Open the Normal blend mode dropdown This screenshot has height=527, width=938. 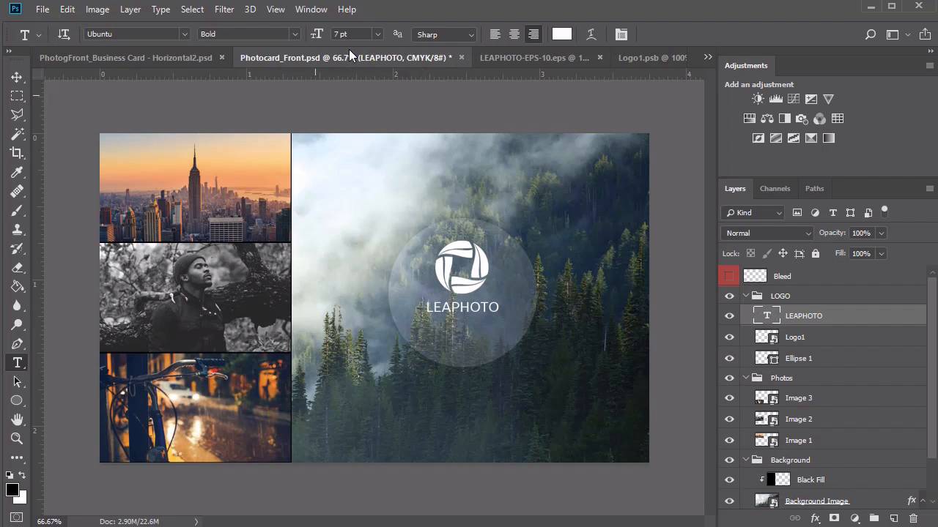(767, 233)
